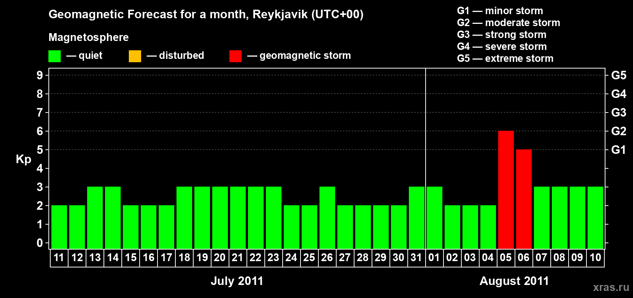Click the Kp axis value 9
Image resolution: width=633 pixels, height=298 pixels.
point(40,75)
